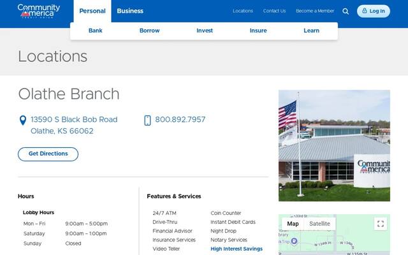Click the Features & Services heading

click(x=174, y=196)
